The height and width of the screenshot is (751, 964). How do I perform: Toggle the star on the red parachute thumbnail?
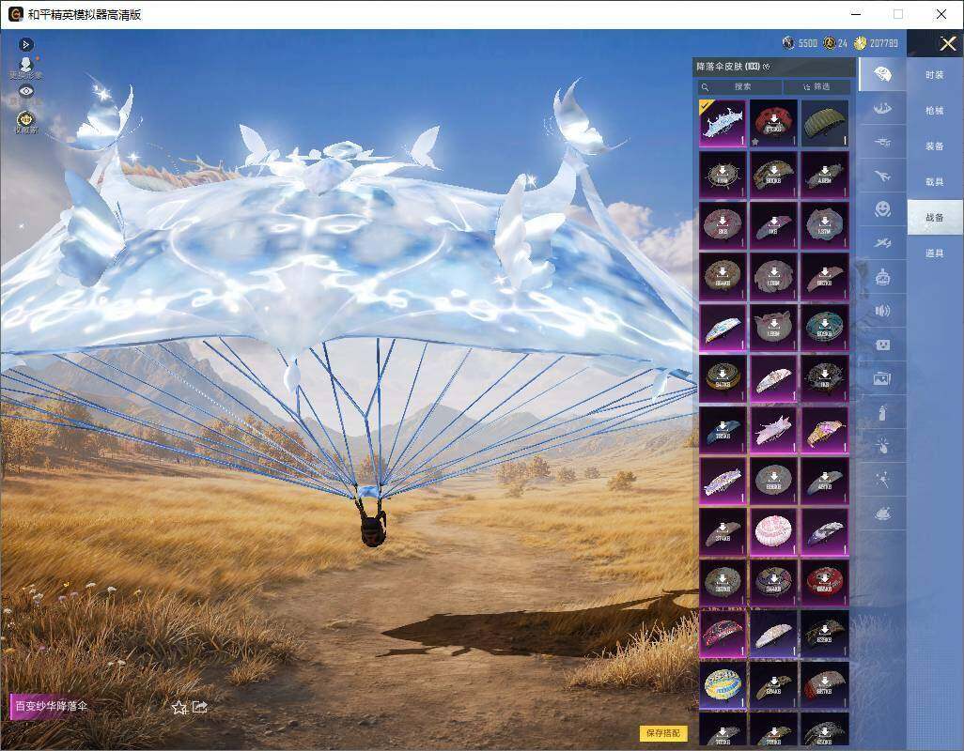point(755,142)
